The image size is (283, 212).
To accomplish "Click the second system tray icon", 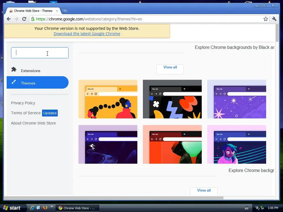I will point(262,208).
